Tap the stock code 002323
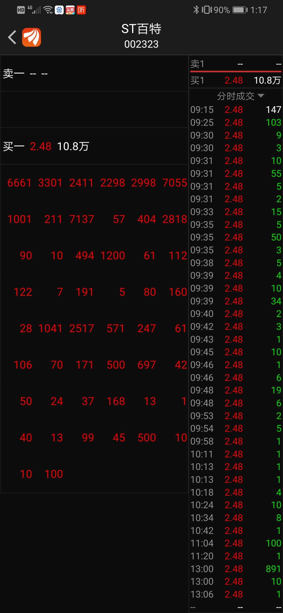Image resolution: width=283 pixels, height=613 pixels. coord(141,44)
